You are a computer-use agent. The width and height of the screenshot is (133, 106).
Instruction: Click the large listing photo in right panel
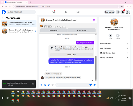coord(114,22)
